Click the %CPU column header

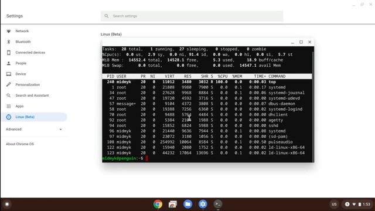223,76
